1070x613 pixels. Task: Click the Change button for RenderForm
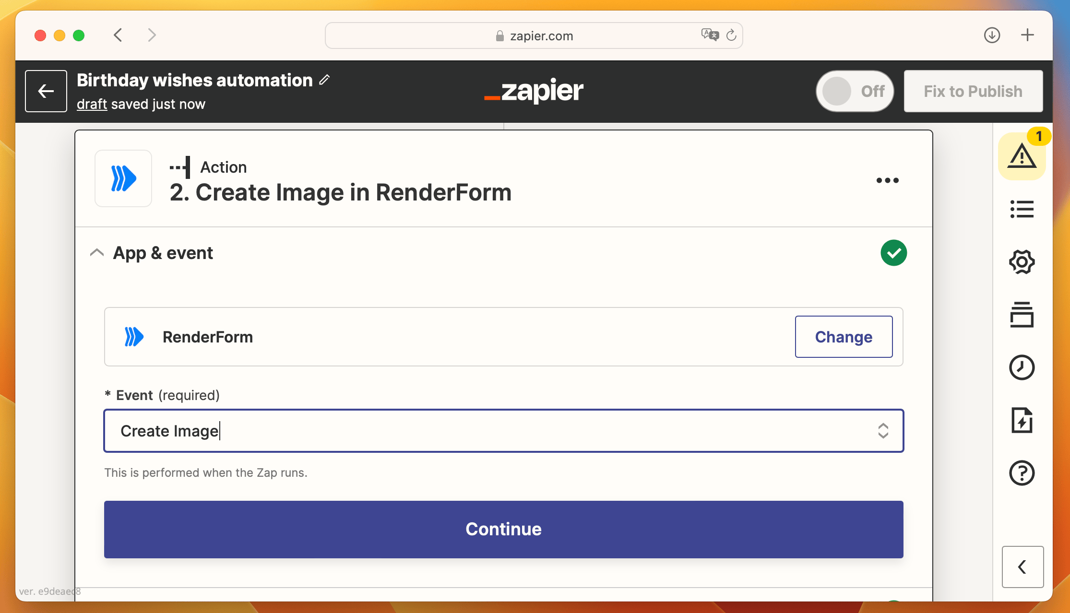pyautogui.click(x=843, y=337)
